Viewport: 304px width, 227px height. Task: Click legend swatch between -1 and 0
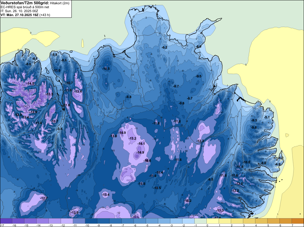(x=201, y=221)
